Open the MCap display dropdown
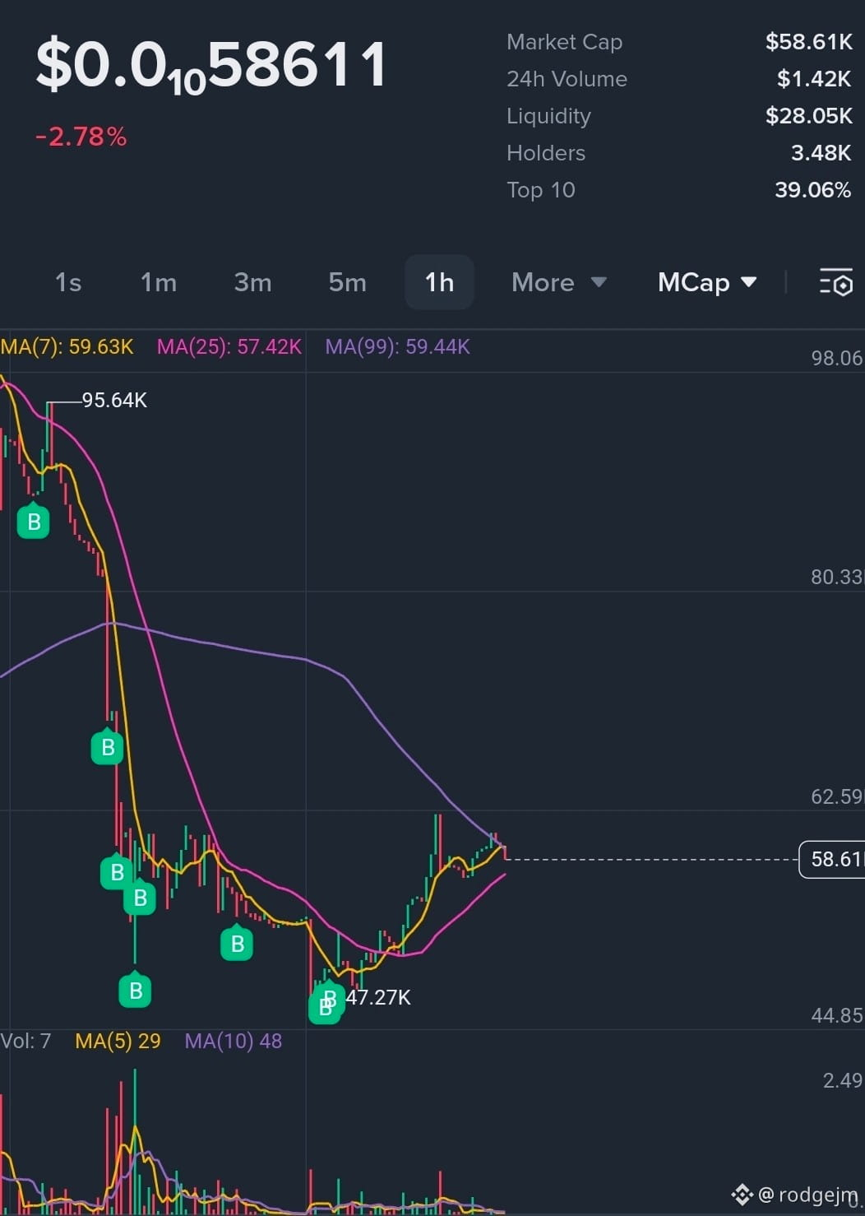Viewport: 865px width, 1216px height. tap(707, 282)
